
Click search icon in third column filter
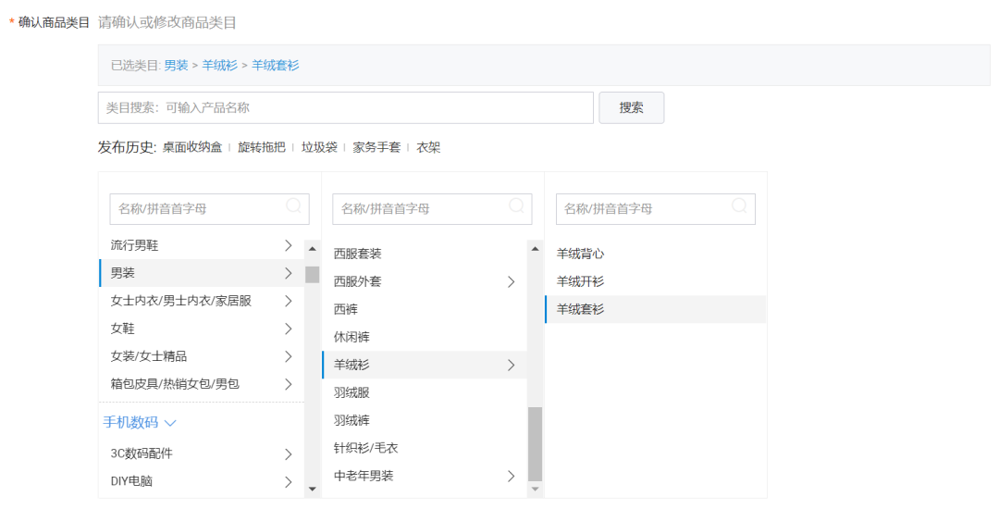tap(740, 205)
